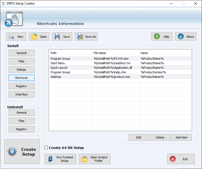This screenshot has width=202, height=169.
Task: Click %ProductName% cell in Desktop row
Action: pos(152,77)
